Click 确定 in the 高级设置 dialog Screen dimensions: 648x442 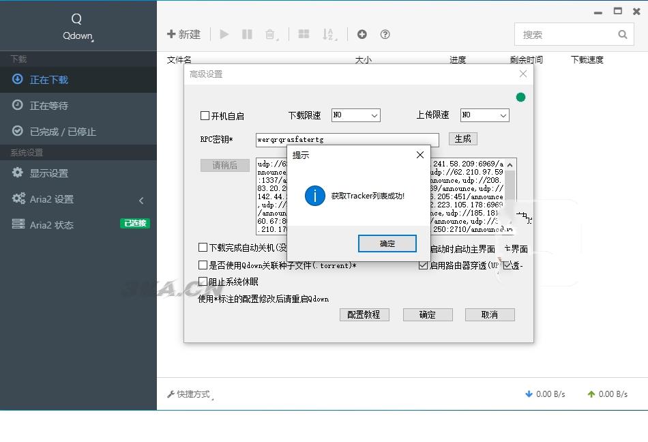(428, 314)
